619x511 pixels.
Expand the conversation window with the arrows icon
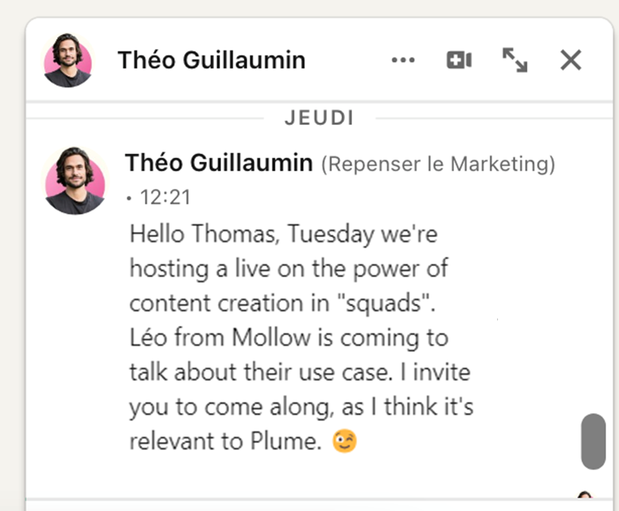point(515,61)
